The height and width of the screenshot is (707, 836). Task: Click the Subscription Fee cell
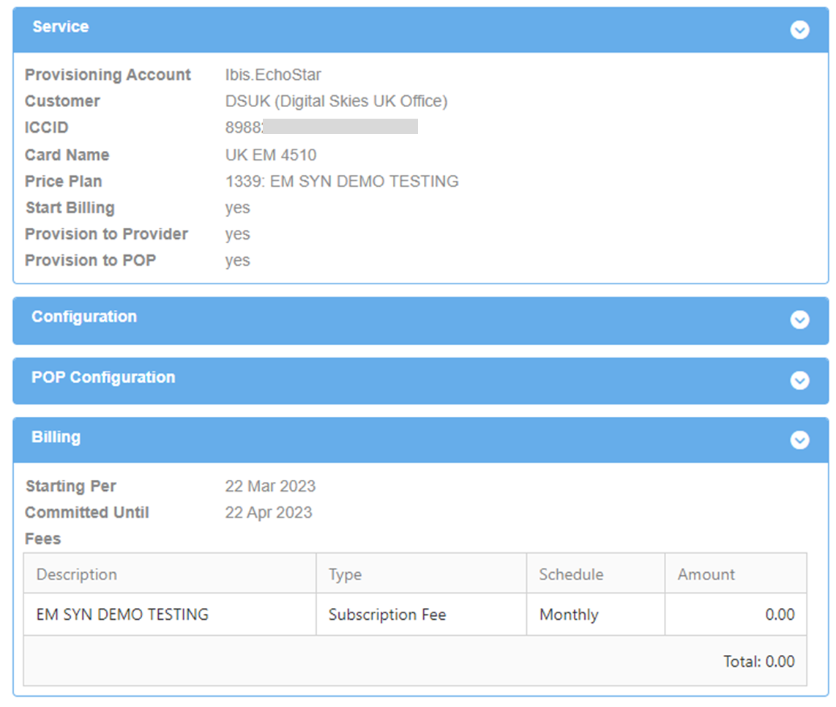point(387,615)
